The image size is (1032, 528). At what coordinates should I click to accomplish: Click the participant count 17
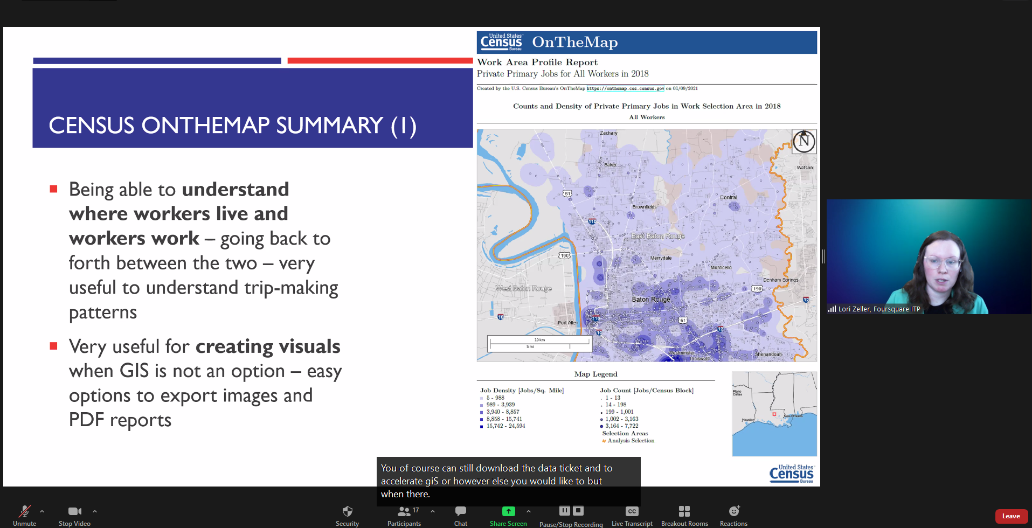415,510
